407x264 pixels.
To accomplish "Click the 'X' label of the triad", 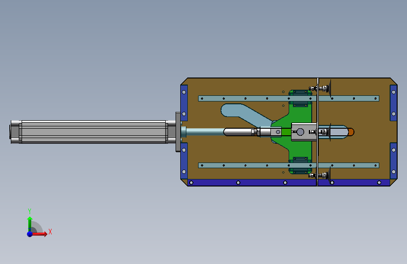I will [50, 232].
